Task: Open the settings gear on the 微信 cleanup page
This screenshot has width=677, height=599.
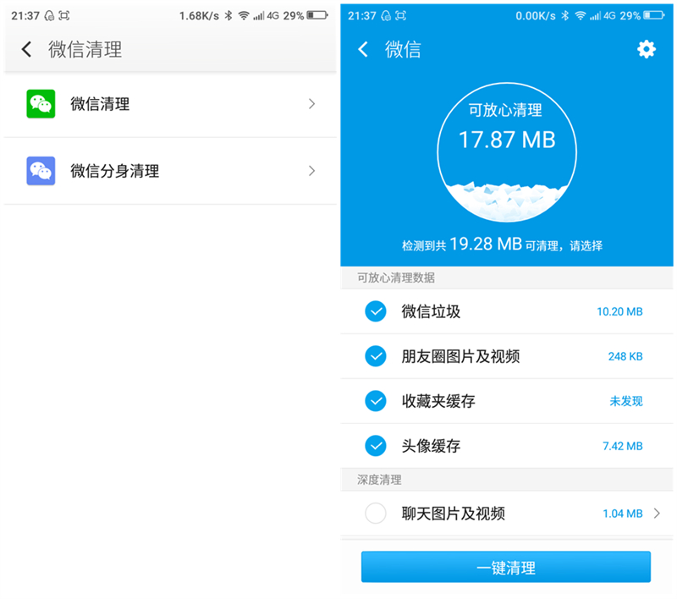Action: click(x=647, y=50)
